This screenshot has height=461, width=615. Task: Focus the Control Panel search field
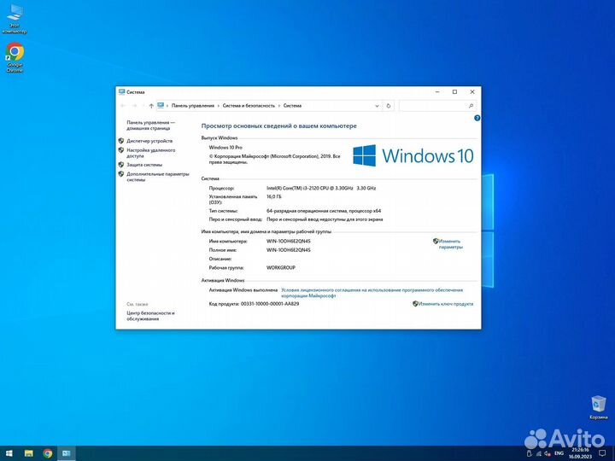[437, 106]
